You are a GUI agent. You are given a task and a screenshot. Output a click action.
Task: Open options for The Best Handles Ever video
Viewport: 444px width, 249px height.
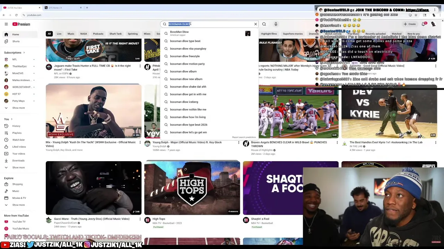(x=436, y=142)
